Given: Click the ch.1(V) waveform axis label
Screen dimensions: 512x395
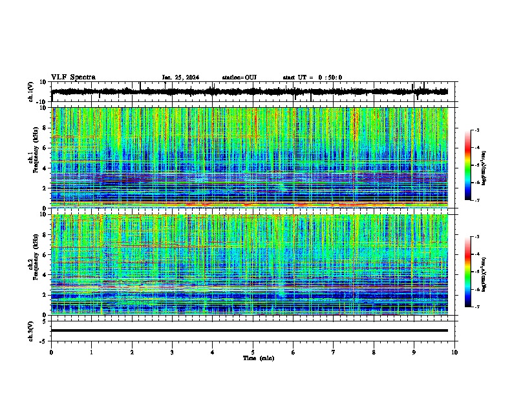Looking at the screenshot, I should click(x=31, y=92).
